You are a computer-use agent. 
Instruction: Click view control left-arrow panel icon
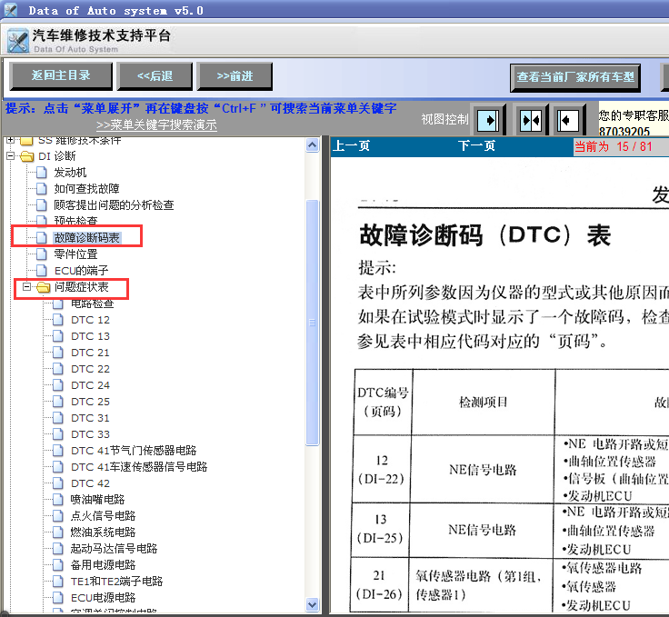point(568,121)
